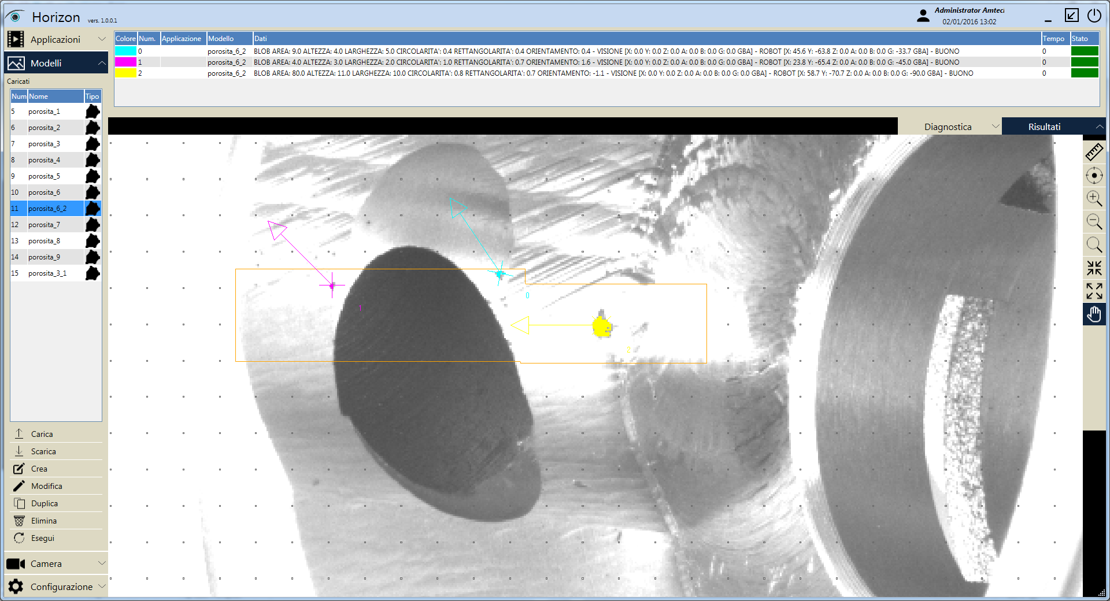The image size is (1110, 601).
Task: Click the Carica button
Action: click(x=56, y=433)
